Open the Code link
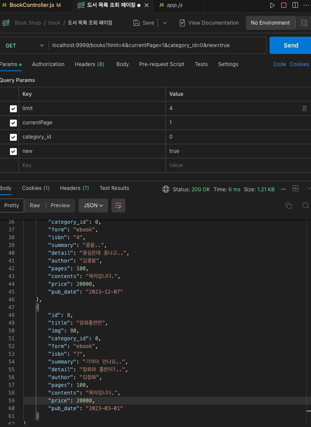This screenshot has width=311, height=427. (x=279, y=64)
